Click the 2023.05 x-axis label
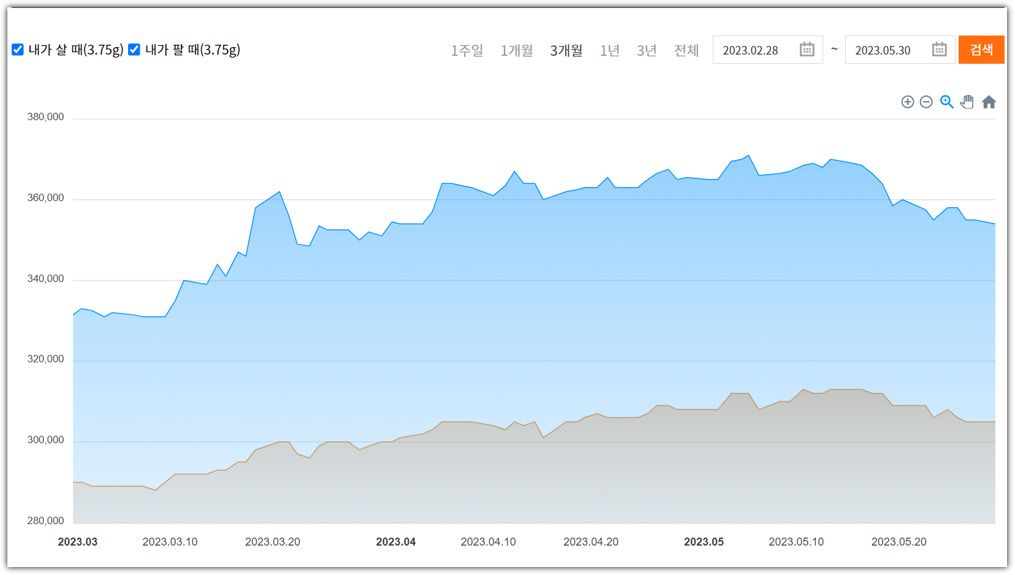The height and width of the screenshot is (575, 1015). pyautogui.click(x=704, y=542)
